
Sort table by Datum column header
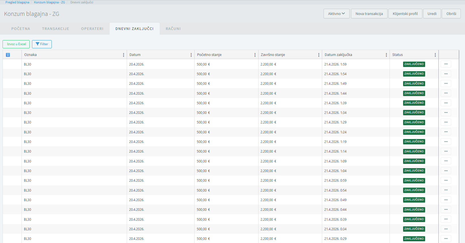pyautogui.click(x=135, y=55)
